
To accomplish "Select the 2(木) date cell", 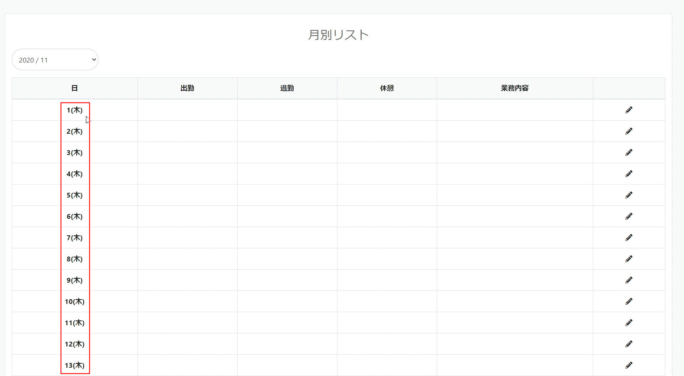I will click(75, 131).
